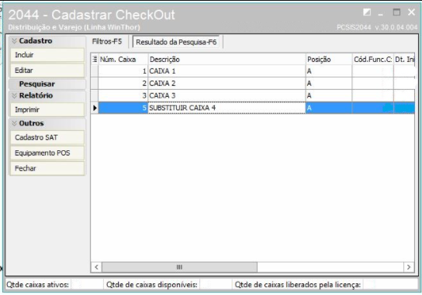This screenshot has height=295, width=422.
Task: Click the Fechar button
Action: (x=47, y=169)
